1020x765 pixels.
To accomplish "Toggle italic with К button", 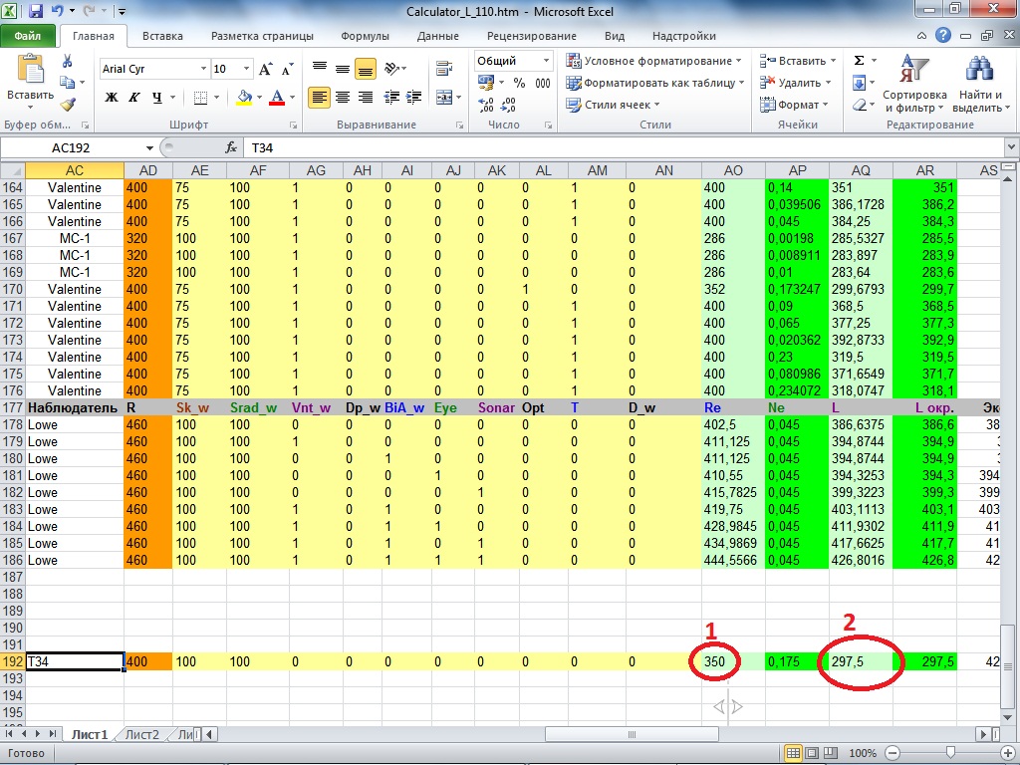I will [x=134, y=98].
